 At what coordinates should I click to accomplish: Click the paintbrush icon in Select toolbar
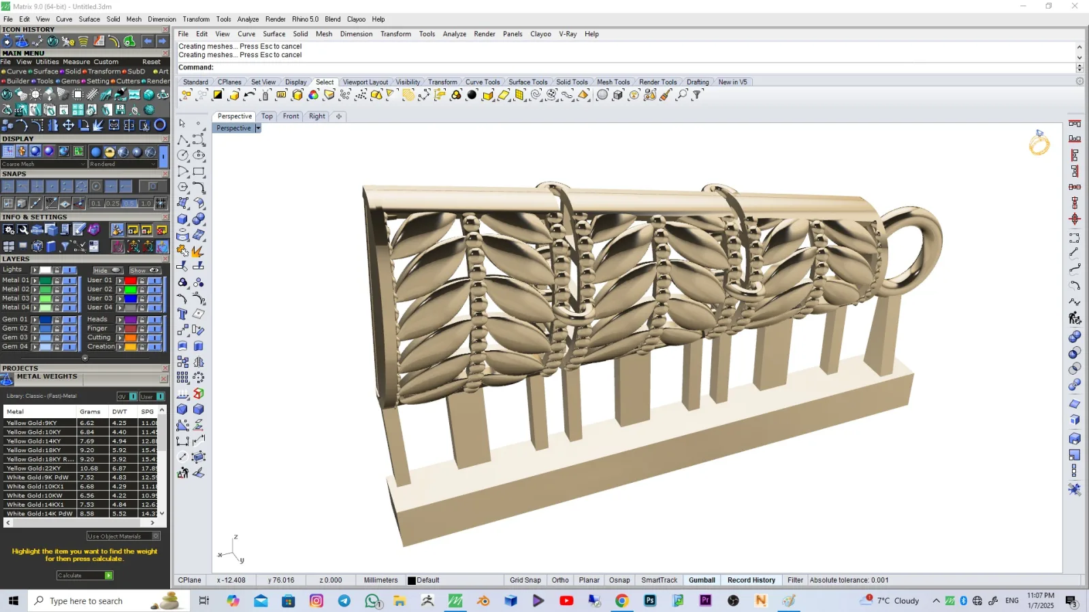pyautogui.click(x=666, y=95)
